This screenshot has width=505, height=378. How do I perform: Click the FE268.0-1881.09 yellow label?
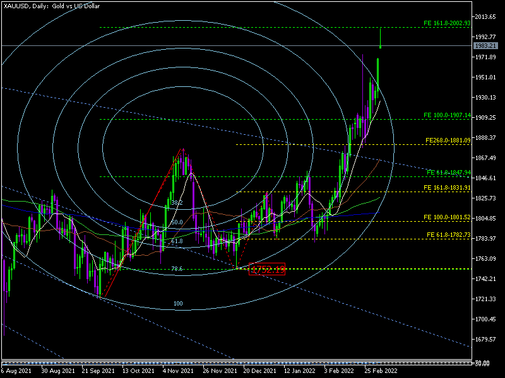point(448,140)
